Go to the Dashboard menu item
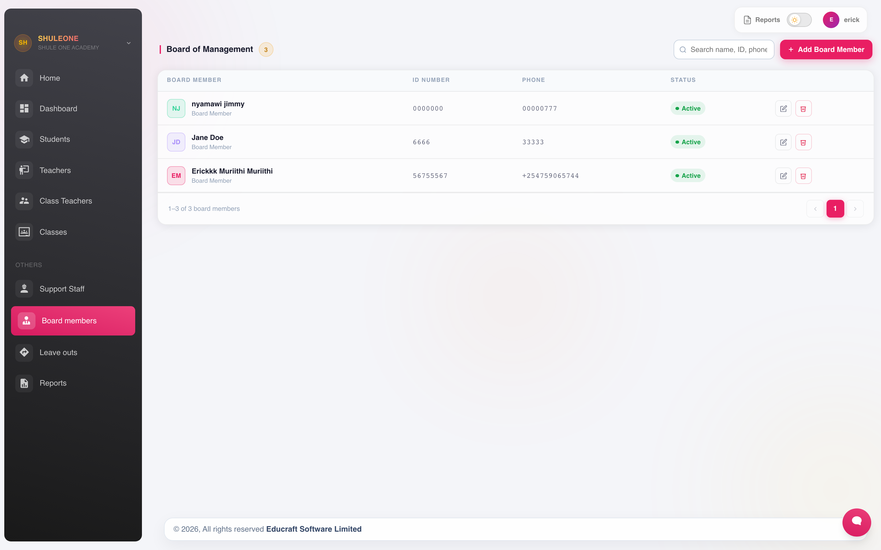The height and width of the screenshot is (550, 881). tap(73, 108)
